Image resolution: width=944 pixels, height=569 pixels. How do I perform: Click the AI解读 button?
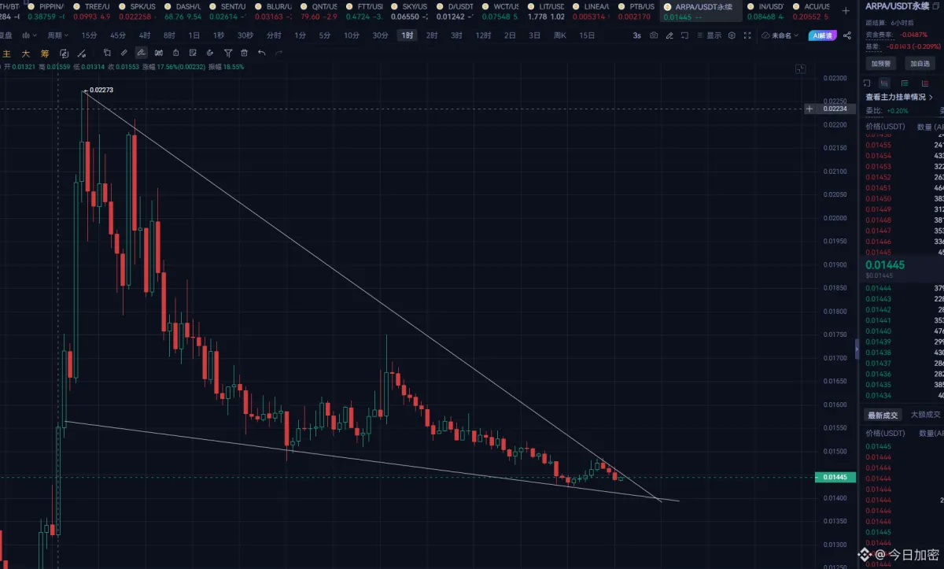(x=822, y=35)
